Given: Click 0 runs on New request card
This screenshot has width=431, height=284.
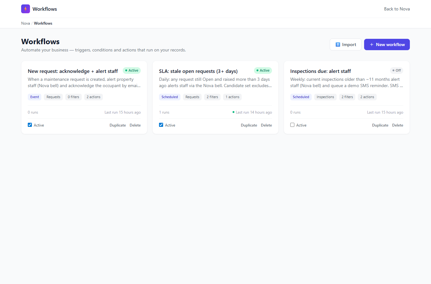Looking at the screenshot, I should click(x=33, y=112).
